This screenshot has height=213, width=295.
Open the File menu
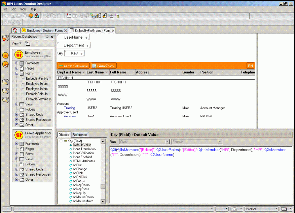5,9
